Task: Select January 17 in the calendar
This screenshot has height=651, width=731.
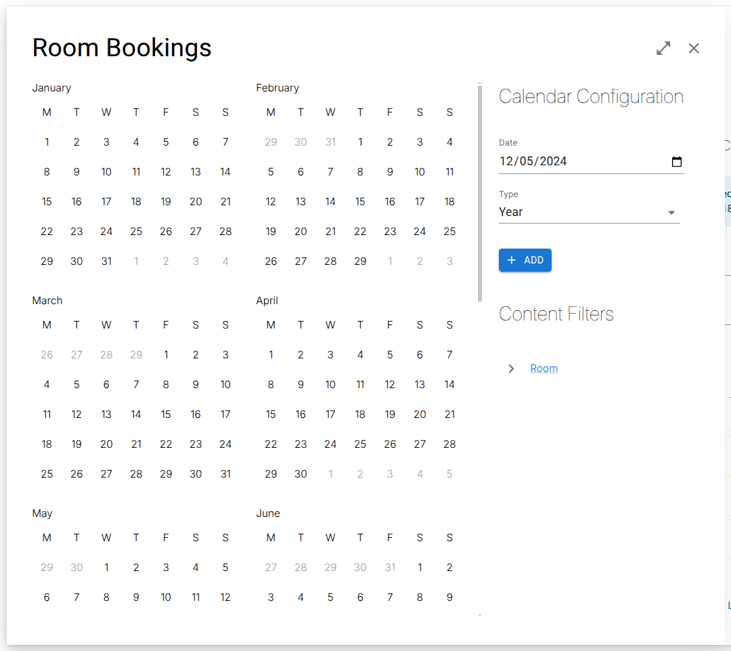Action: 106,202
